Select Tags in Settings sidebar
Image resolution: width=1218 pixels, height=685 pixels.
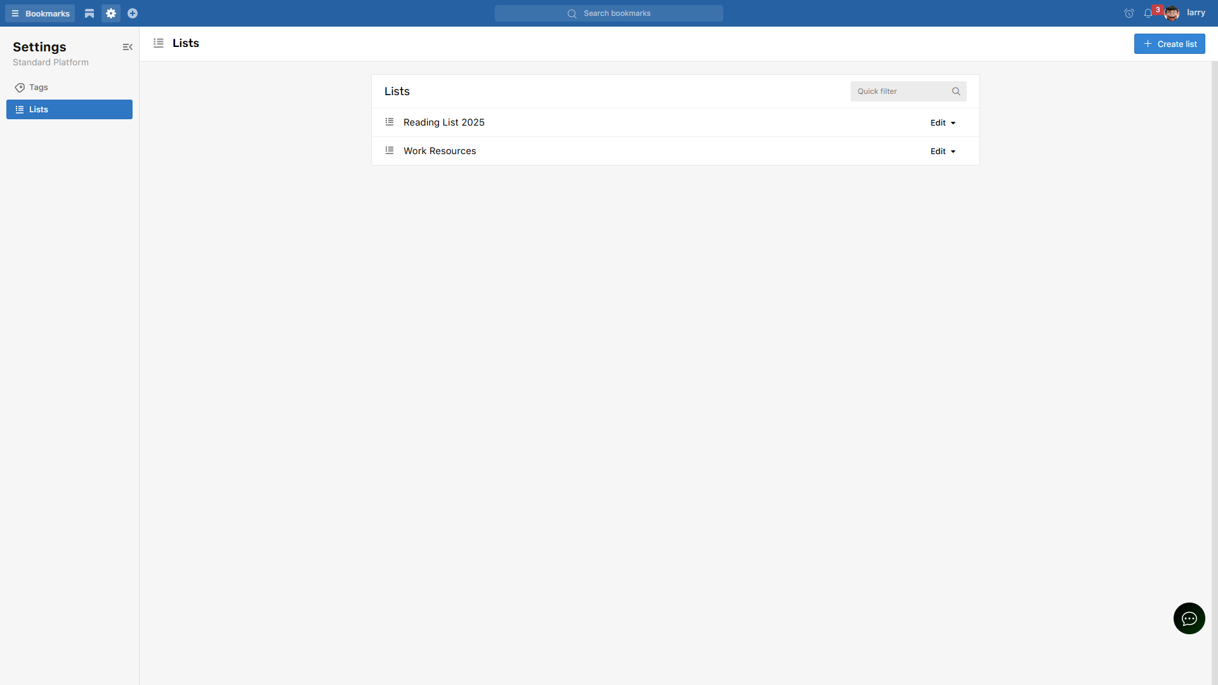(39, 88)
